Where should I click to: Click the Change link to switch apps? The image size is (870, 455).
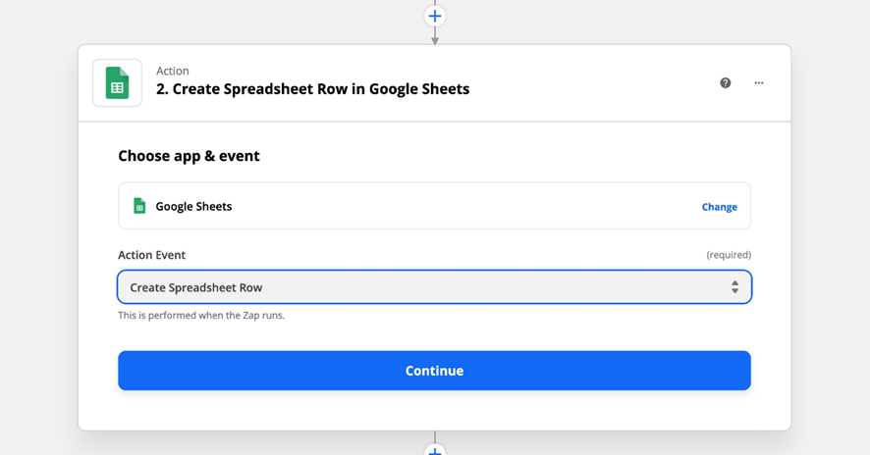pos(719,207)
